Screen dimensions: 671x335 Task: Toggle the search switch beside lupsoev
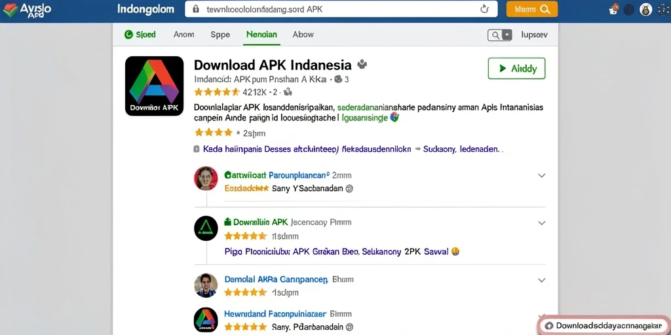500,35
